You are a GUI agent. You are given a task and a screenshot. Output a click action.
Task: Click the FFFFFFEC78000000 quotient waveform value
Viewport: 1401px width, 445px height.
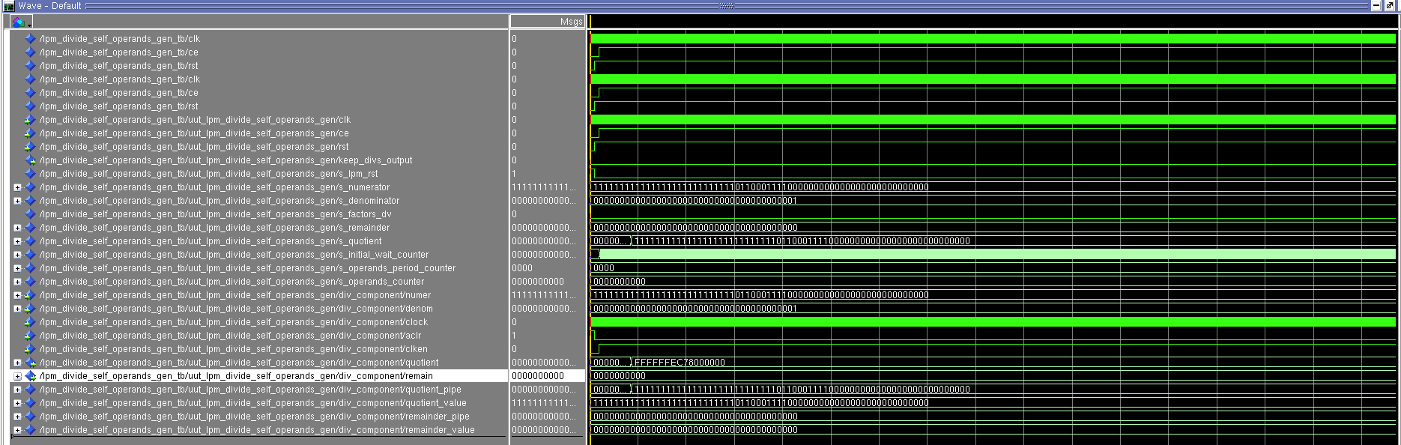(680, 363)
